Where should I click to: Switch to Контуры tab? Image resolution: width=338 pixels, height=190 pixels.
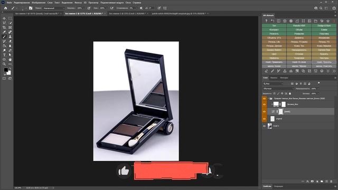tap(284, 78)
